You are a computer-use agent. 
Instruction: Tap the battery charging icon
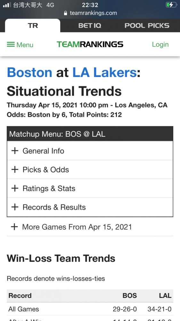(x=171, y=5)
